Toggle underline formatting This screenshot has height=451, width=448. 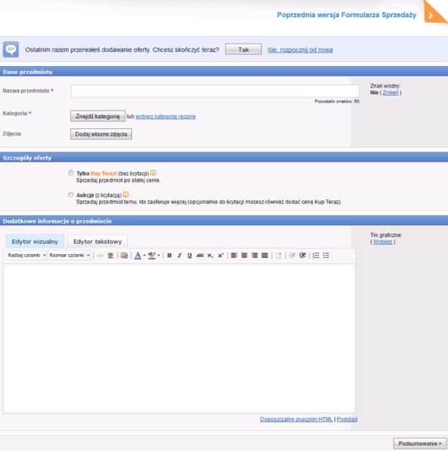coord(190,256)
